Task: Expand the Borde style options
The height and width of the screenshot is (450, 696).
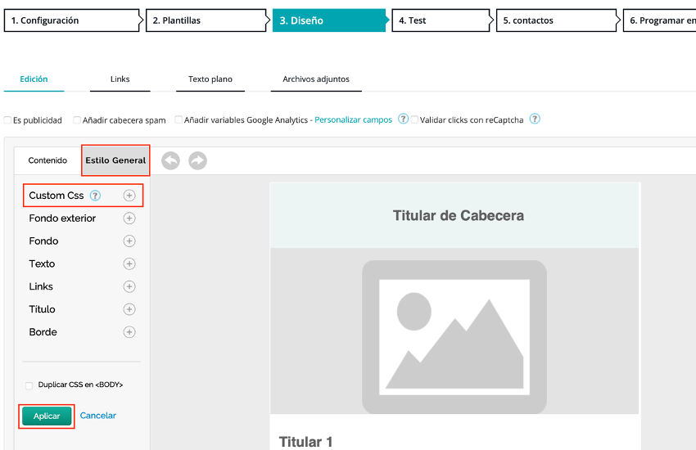Action: [x=129, y=332]
